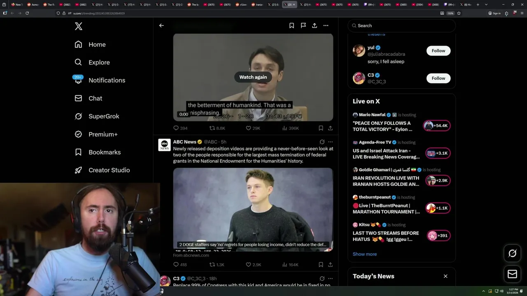527x296 pixels.
Task: Follow C3 @C_3C_3
Action: pyautogui.click(x=438, y=78)
